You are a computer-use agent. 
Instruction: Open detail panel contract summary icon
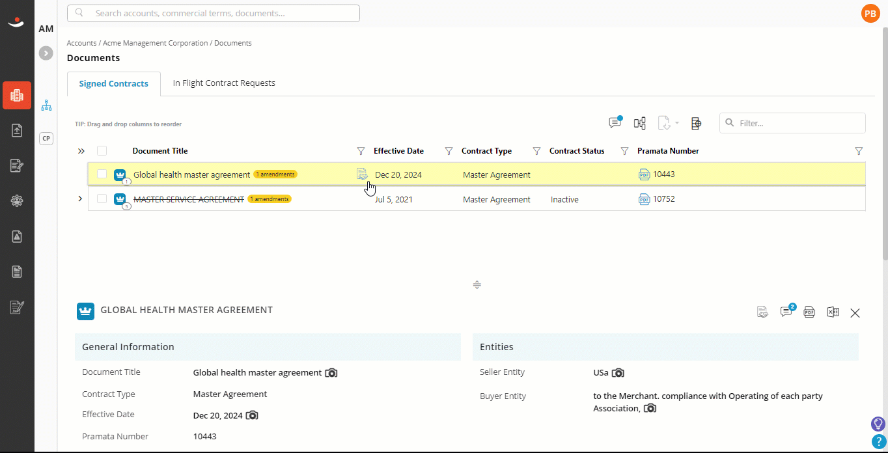(x=763, y=312)
